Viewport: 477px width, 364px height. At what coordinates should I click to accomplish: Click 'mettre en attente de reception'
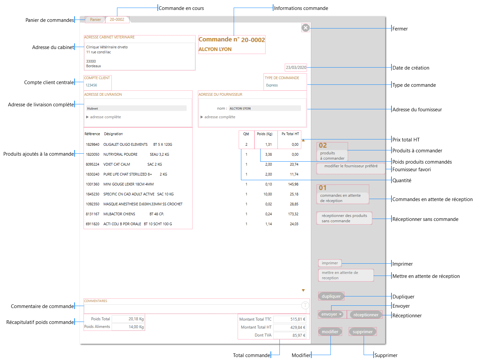click(346, 275)
